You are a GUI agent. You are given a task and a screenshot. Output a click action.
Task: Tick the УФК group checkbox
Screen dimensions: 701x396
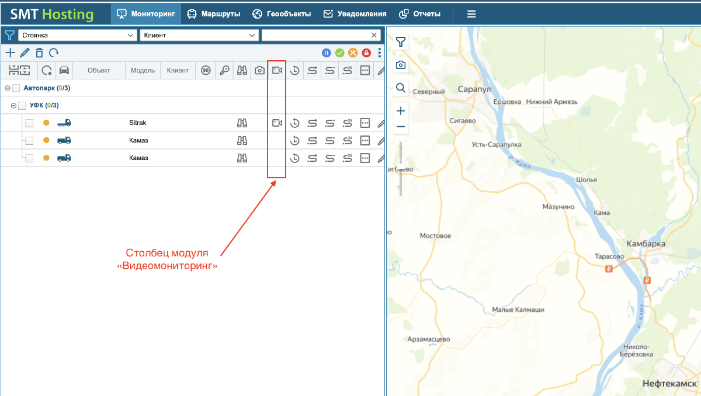click(22, 106)
